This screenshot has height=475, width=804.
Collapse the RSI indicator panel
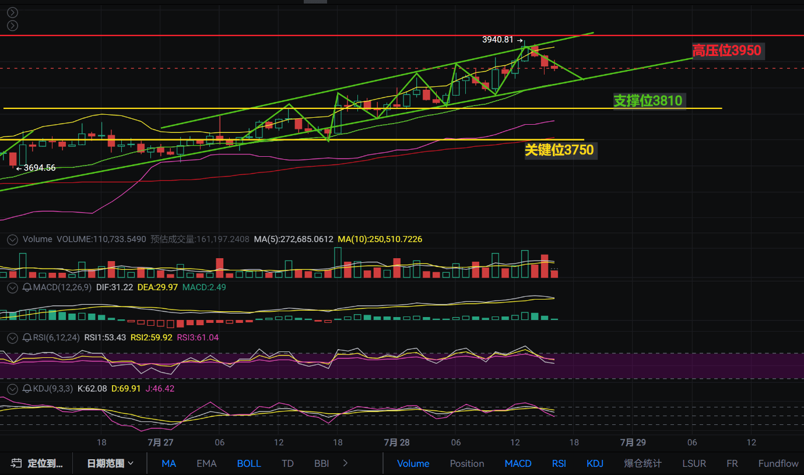coord(12,337)
